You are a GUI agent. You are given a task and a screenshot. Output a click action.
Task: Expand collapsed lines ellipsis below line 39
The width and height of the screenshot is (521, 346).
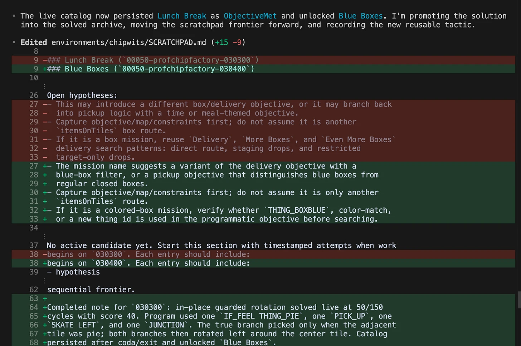[x=44, y=281]
